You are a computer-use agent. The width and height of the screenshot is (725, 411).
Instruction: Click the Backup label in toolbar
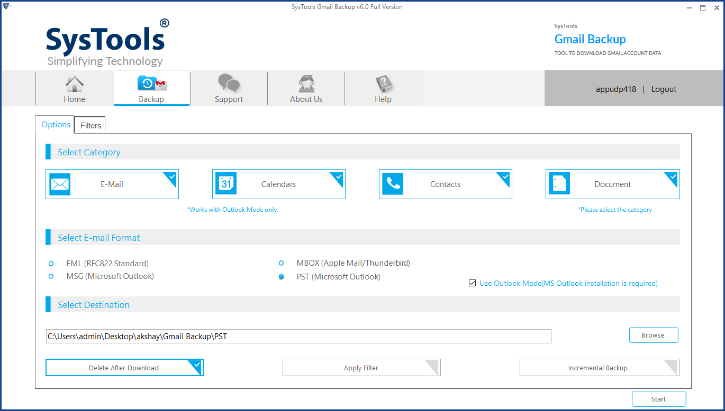[x=151, y=99]
